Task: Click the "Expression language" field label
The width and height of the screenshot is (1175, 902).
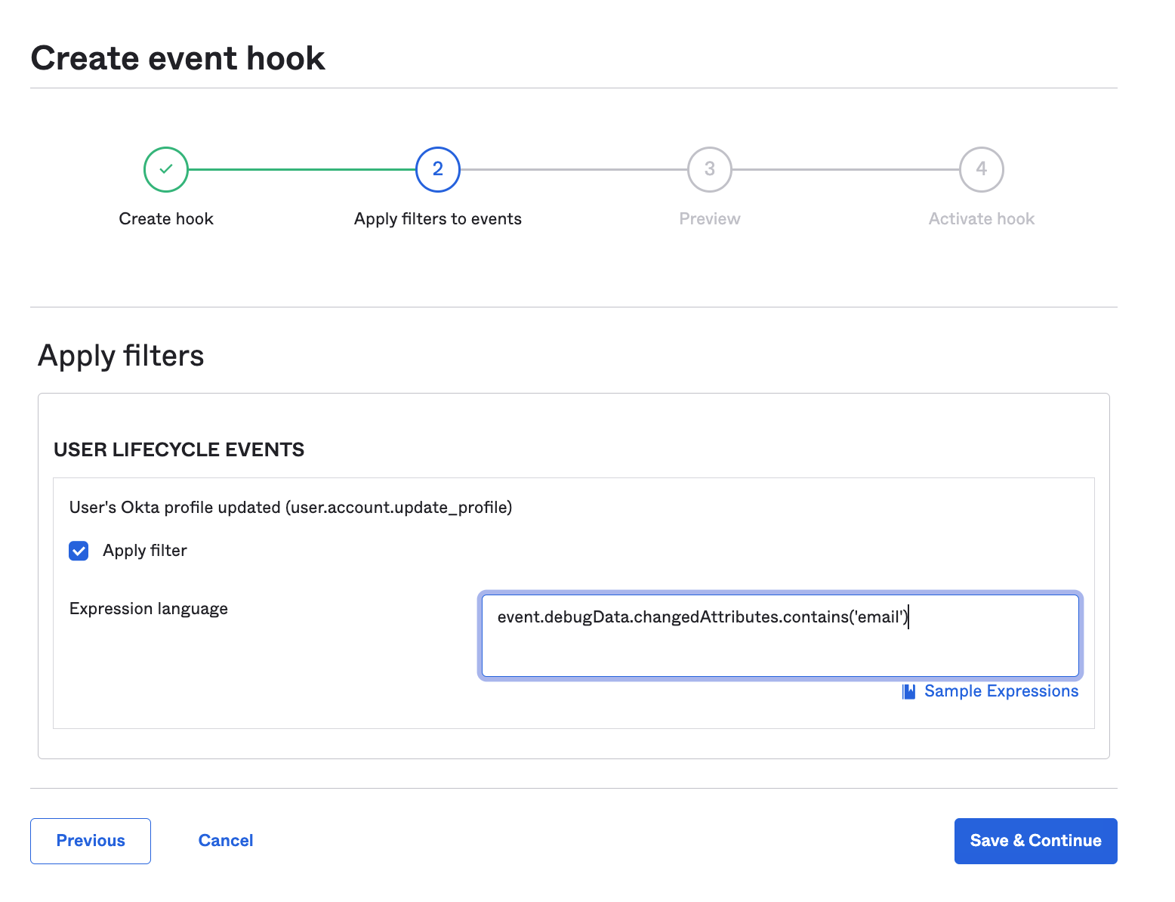Action: pos(149,609)
